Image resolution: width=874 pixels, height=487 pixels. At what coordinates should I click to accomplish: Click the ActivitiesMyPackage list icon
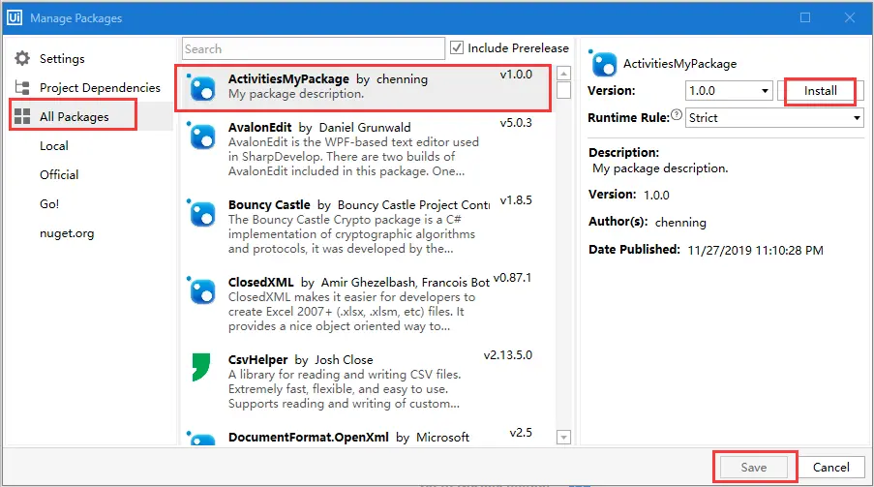coord(201,87)
